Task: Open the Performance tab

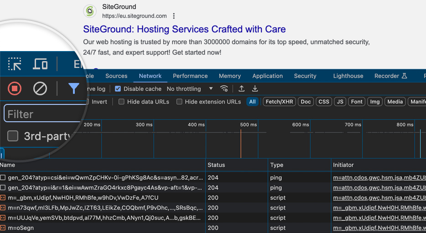Action: [x=190, y=76]
